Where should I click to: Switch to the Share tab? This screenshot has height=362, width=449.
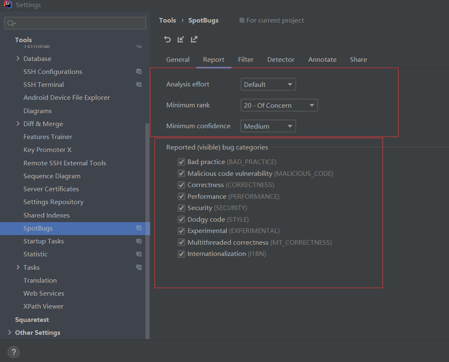pos(358,60)
